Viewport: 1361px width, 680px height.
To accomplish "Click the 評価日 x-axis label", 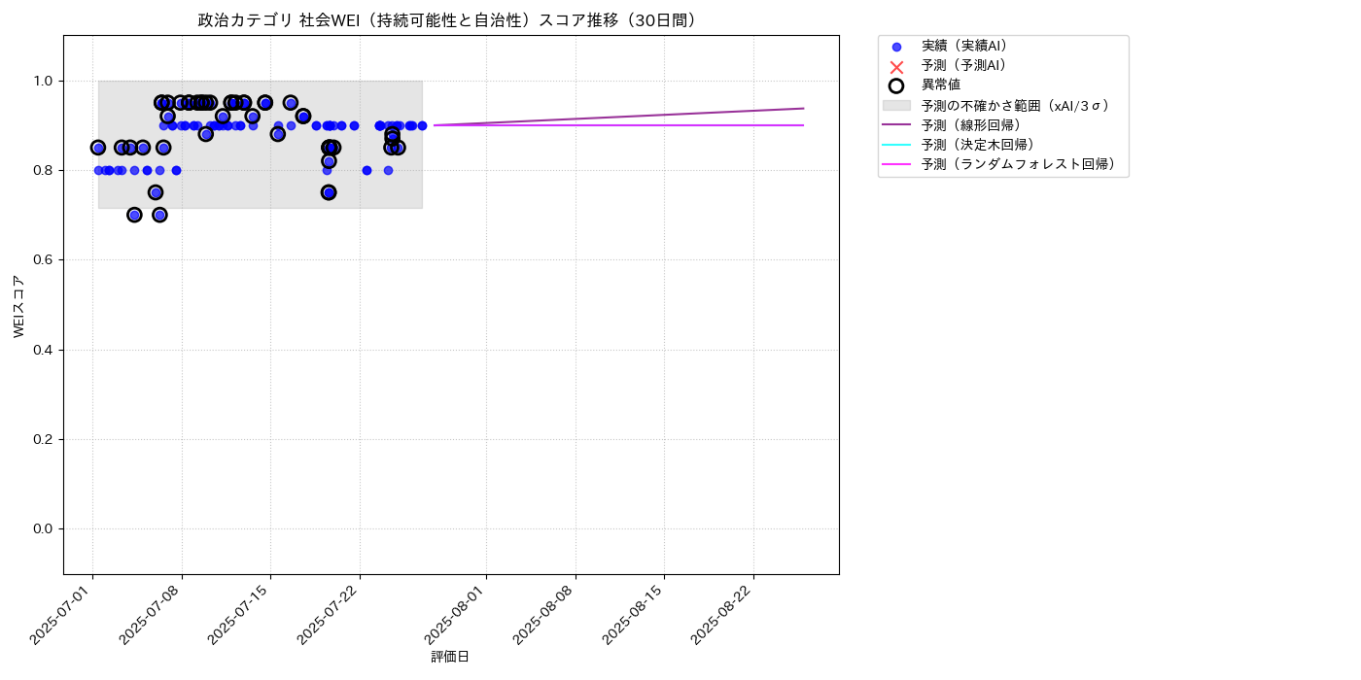I will point(450,658).
